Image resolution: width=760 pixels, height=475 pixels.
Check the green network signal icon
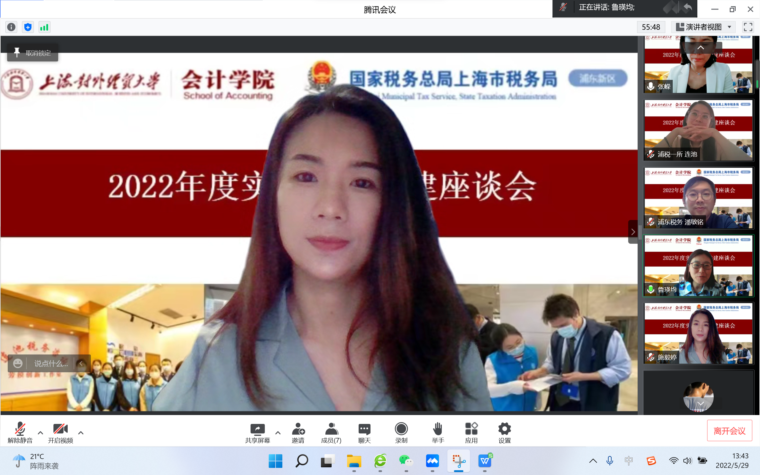[44, 27]
